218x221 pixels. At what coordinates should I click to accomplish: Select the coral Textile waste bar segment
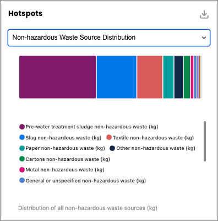pyautogui.click(x=150, y=77)
